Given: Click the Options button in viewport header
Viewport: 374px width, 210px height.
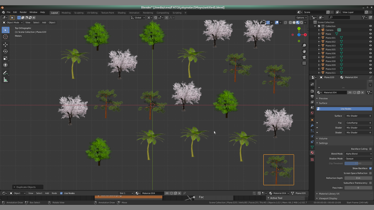Looking at the screenshot, I should 302,17.
